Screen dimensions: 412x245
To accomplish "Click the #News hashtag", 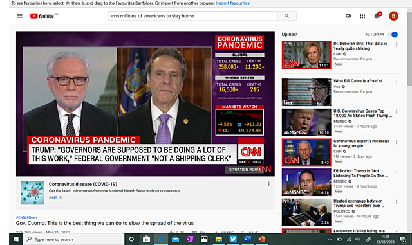I will 32,217.
